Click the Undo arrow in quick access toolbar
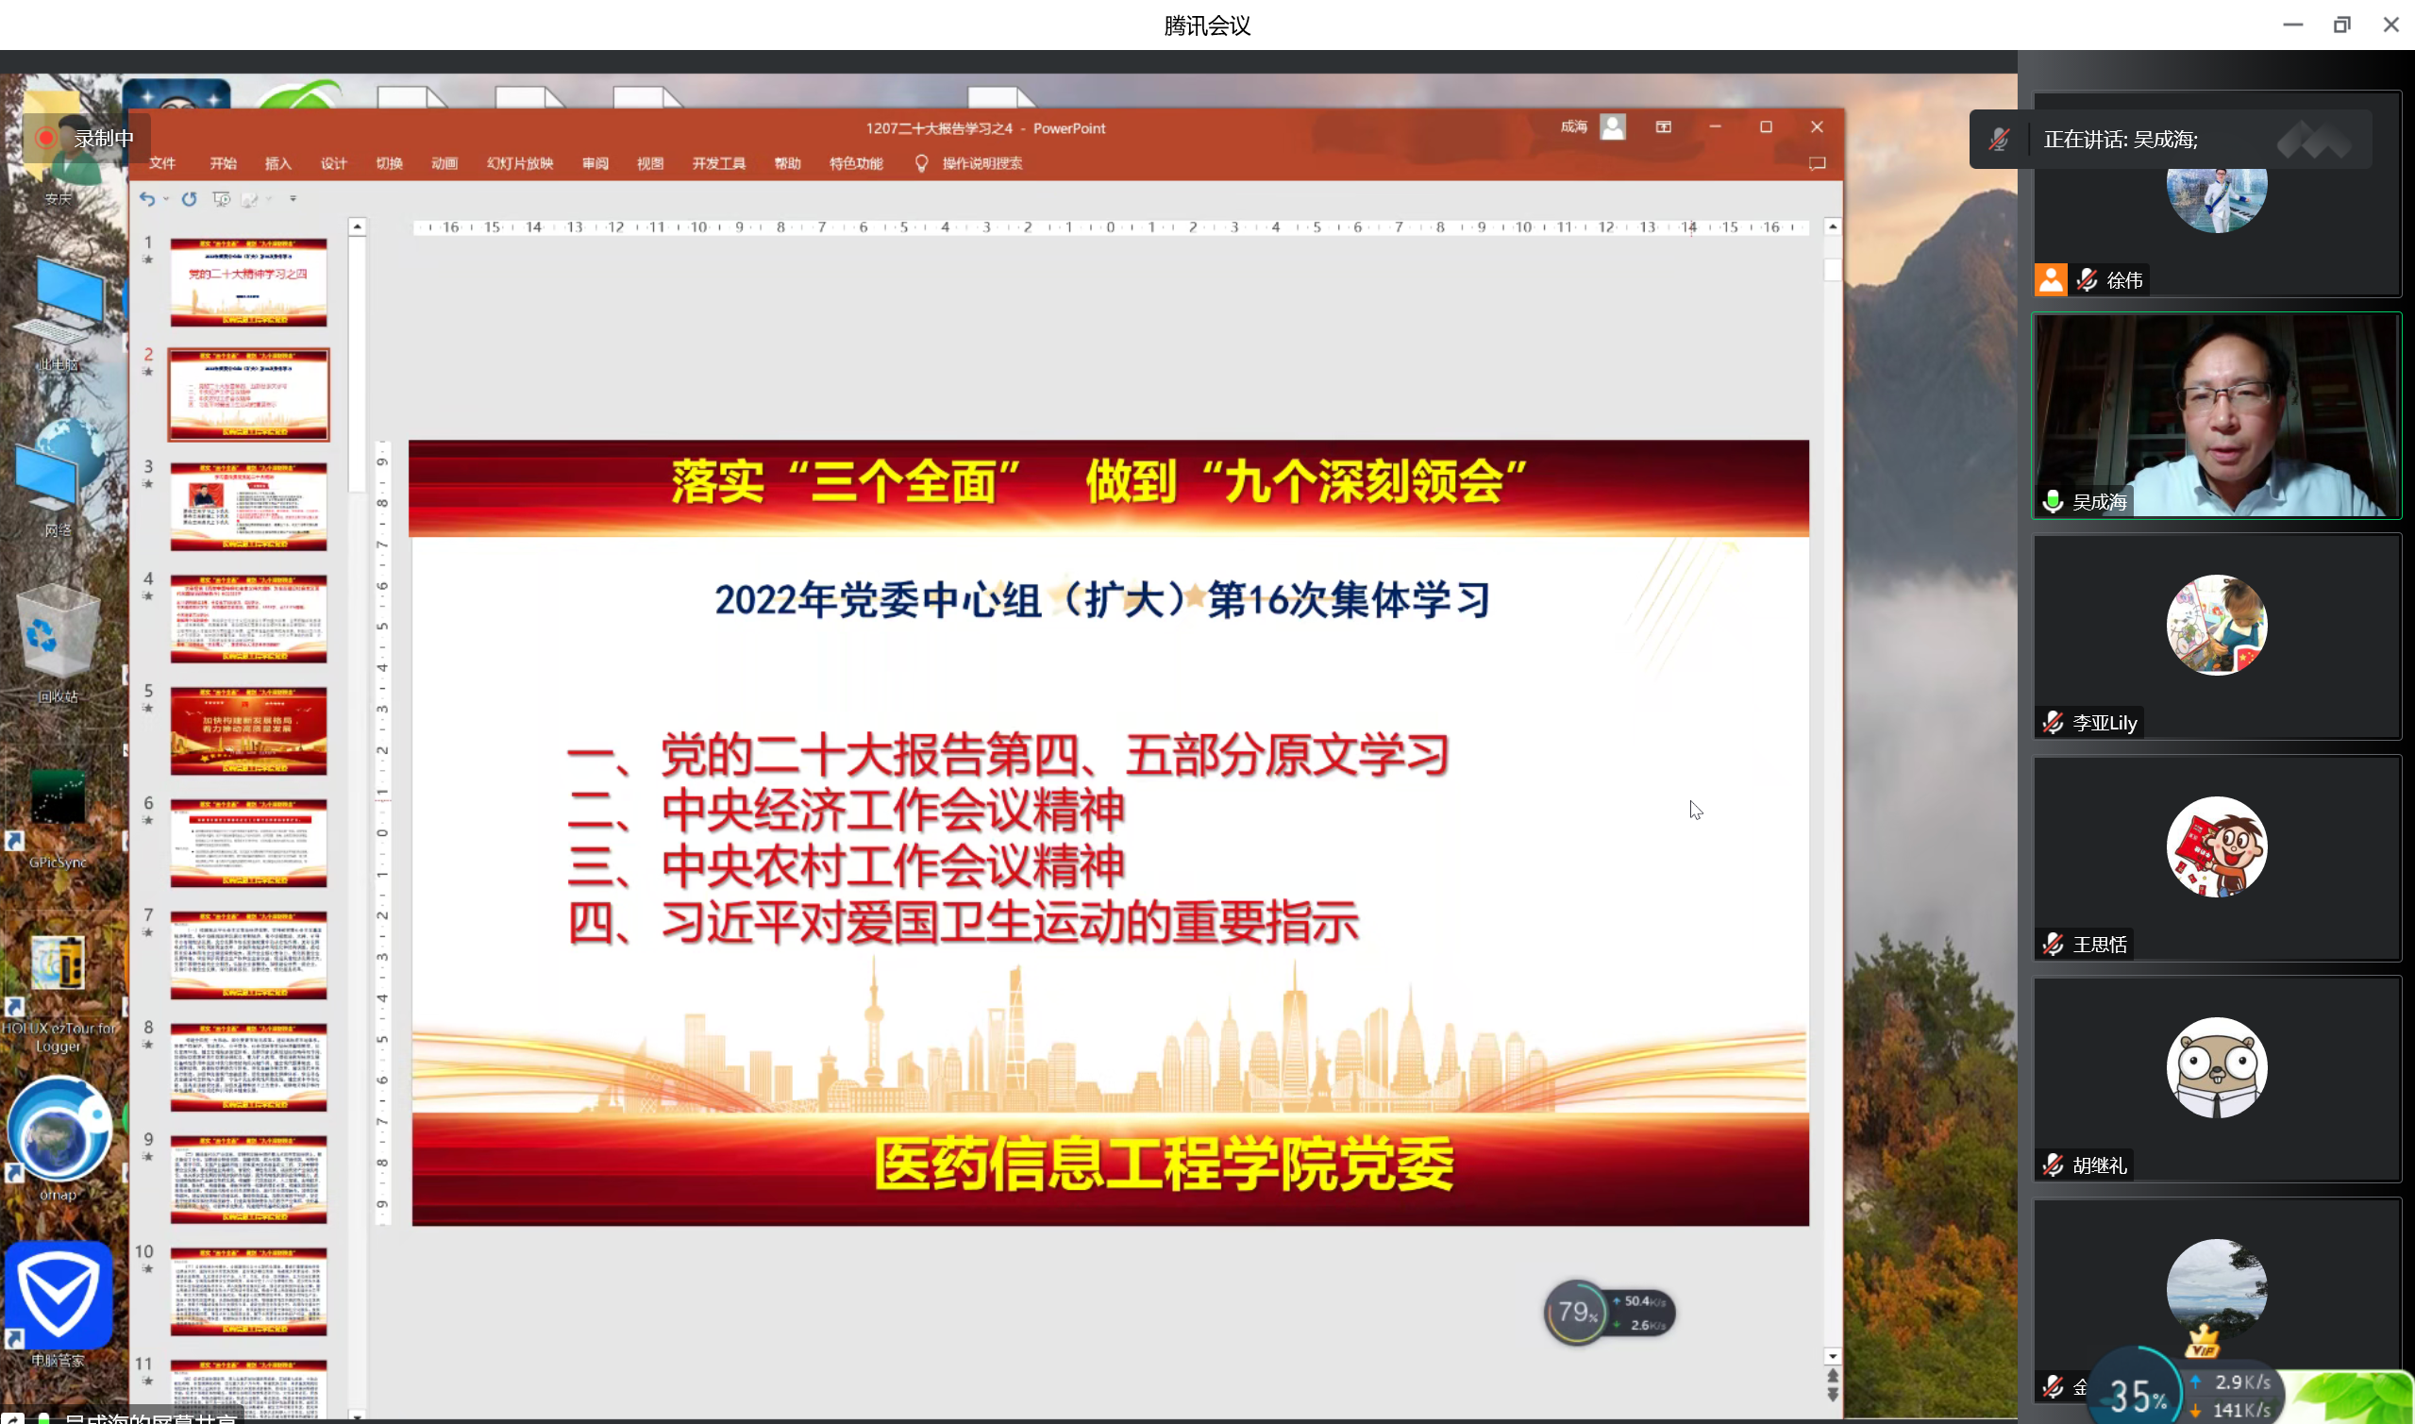 pyautogui.click(x=146, y=198)
